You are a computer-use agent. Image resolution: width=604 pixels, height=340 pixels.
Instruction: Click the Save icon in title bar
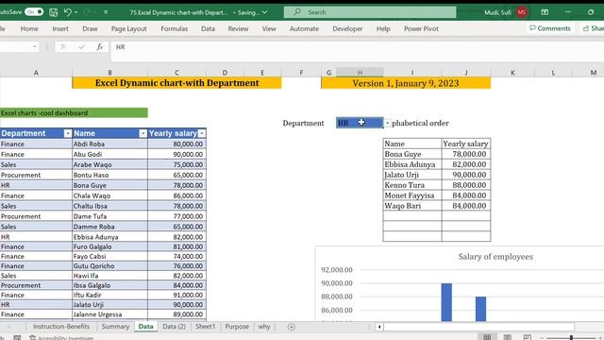53,12
